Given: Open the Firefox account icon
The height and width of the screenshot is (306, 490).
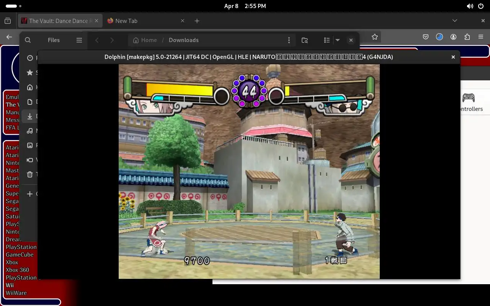Looking at the screenshot, I should pyautogui.click(x=454, y=37).
